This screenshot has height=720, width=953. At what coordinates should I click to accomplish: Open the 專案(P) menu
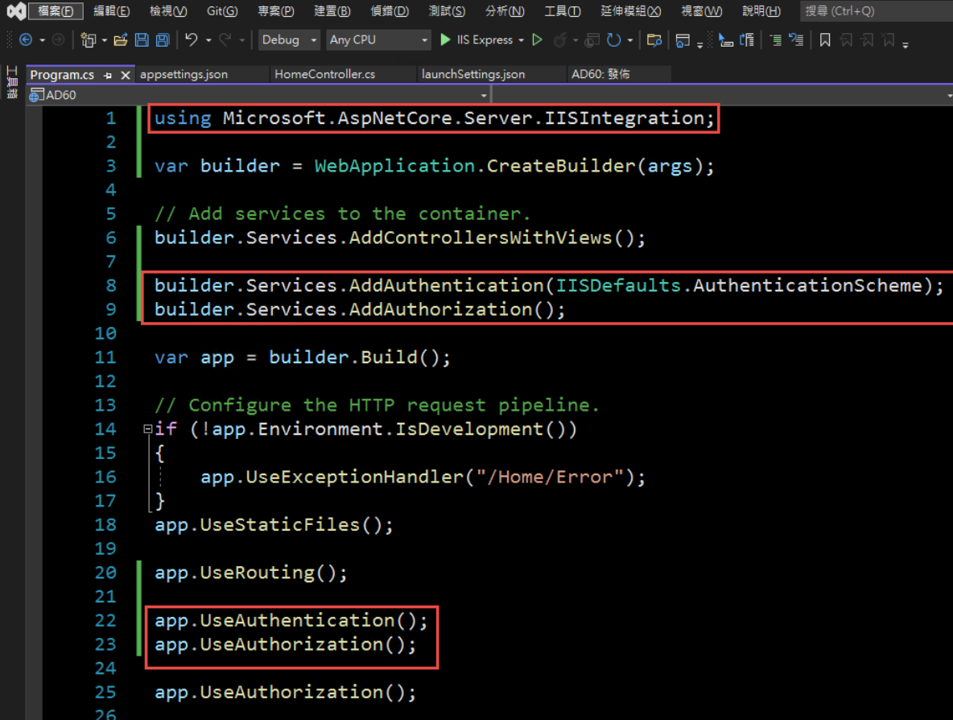[276, 11]
